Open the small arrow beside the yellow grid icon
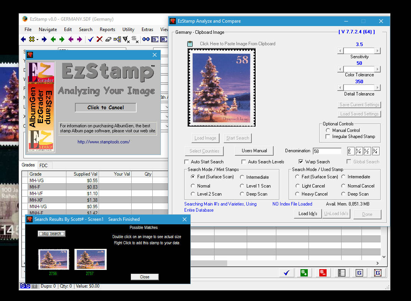411x301 pixels. pos(38,39)
